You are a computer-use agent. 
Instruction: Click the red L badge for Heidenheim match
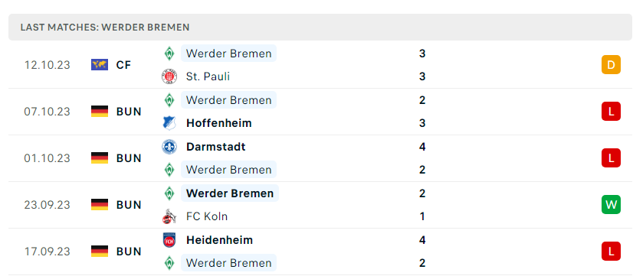(x=611, y=252)
